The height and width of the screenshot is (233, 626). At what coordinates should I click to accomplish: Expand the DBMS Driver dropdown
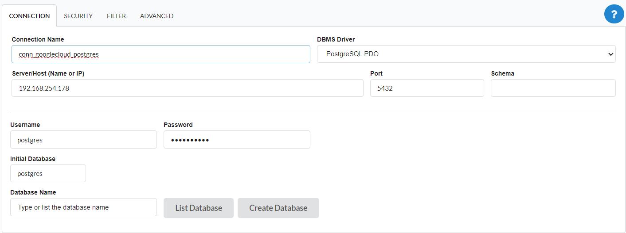(466, 54)
